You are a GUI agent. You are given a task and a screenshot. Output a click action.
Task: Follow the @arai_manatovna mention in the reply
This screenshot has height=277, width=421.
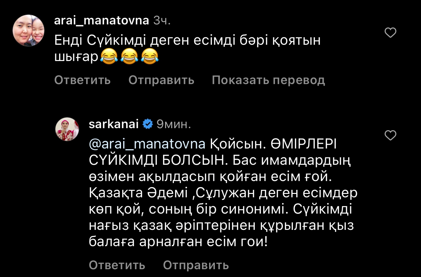tap(147, 144)
